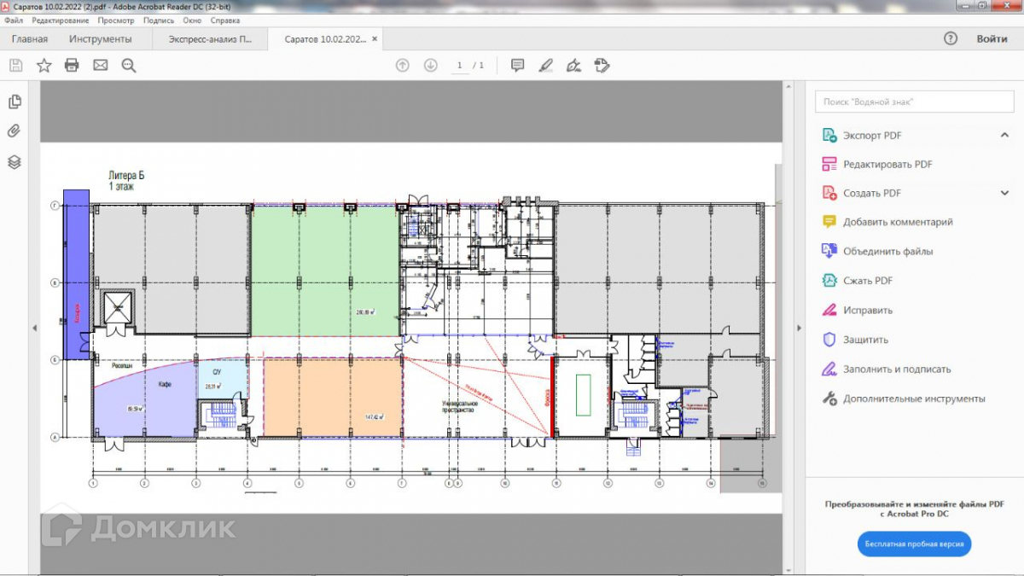Click the Войти sign-in button
The image size is (1024, 576).
click(x=992, y=39)
